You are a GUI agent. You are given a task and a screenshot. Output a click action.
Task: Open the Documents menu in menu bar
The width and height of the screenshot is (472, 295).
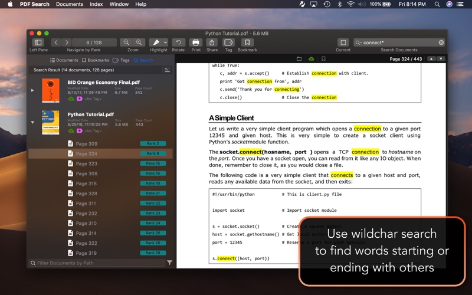(x=70, y=4)
